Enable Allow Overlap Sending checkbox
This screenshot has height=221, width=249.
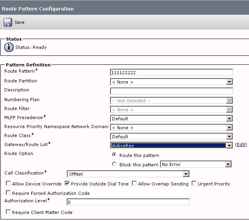click(134, 183)
